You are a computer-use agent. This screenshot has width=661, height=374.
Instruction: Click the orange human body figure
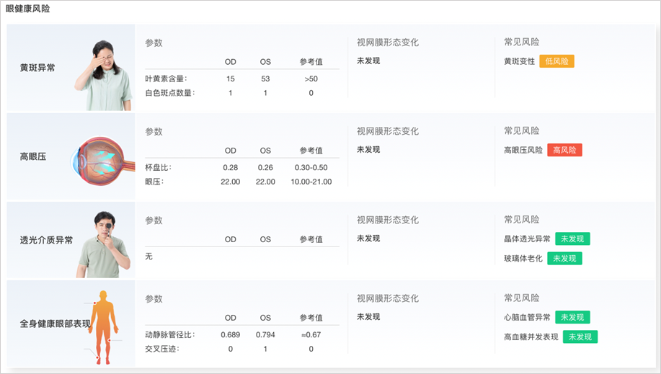point(103,328)
